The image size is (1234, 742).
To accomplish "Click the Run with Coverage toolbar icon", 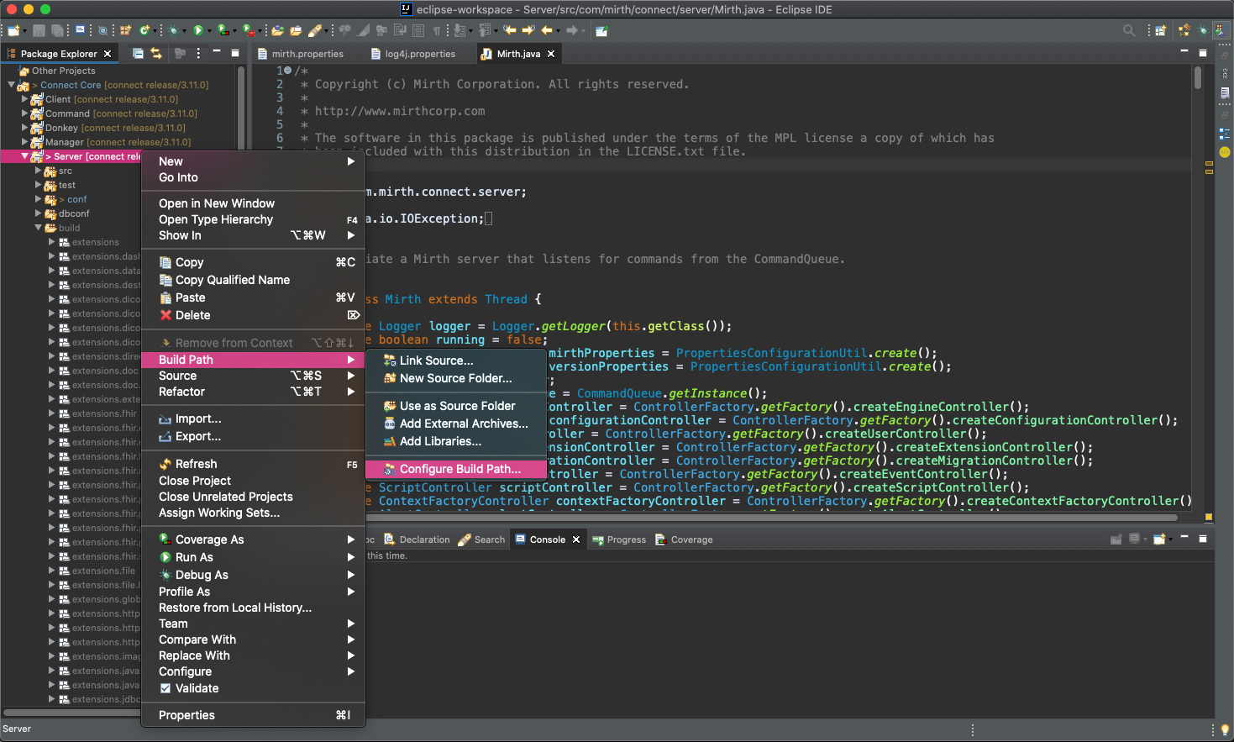I will [223, 30].
